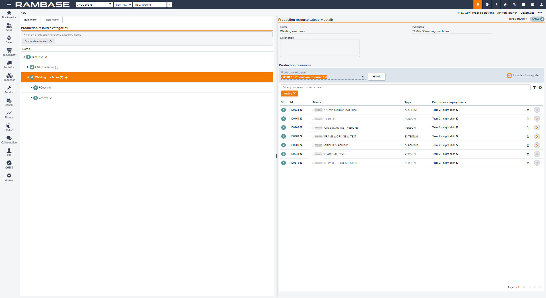Screen dimensions: 546x298
Task: Switch to the Table view tab
Action: pyautogui.click(x=51, y=20)
